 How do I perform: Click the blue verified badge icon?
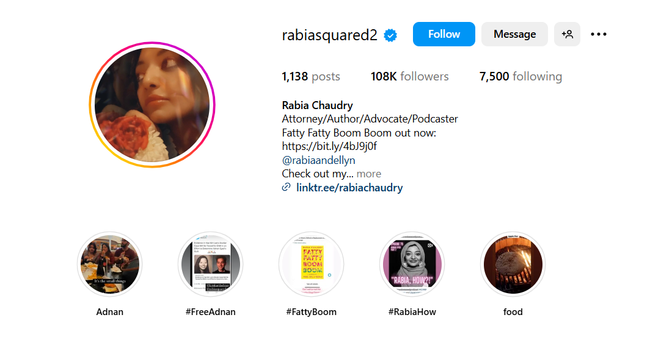coord(390,35)
